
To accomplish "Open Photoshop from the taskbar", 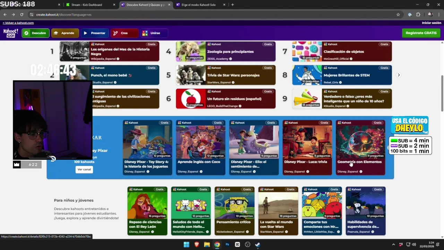I will tap(227, 244).
